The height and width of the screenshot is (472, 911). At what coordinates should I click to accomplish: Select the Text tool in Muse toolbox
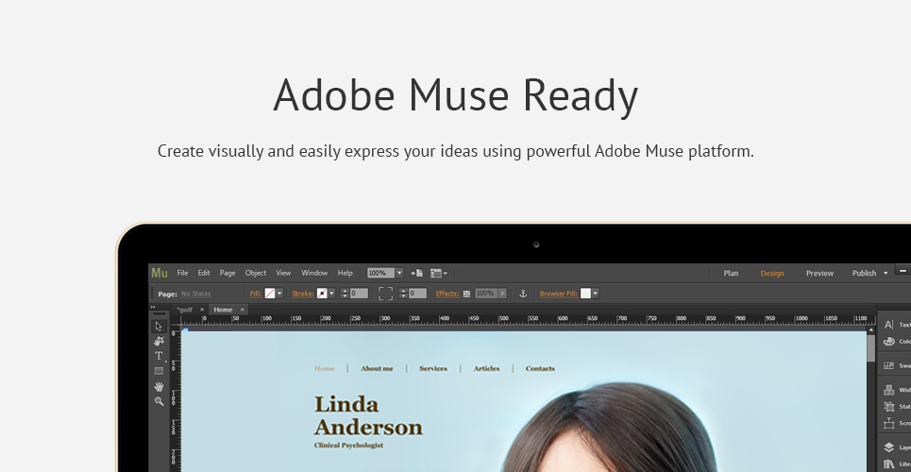(159, 356)
